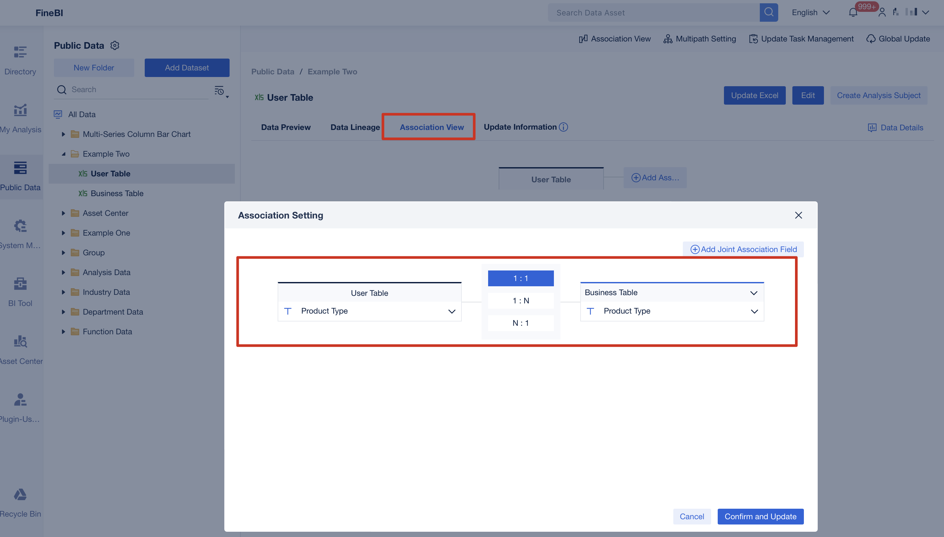Open Multipath Setting
944x537 pixels.
[x=699, y=39]
